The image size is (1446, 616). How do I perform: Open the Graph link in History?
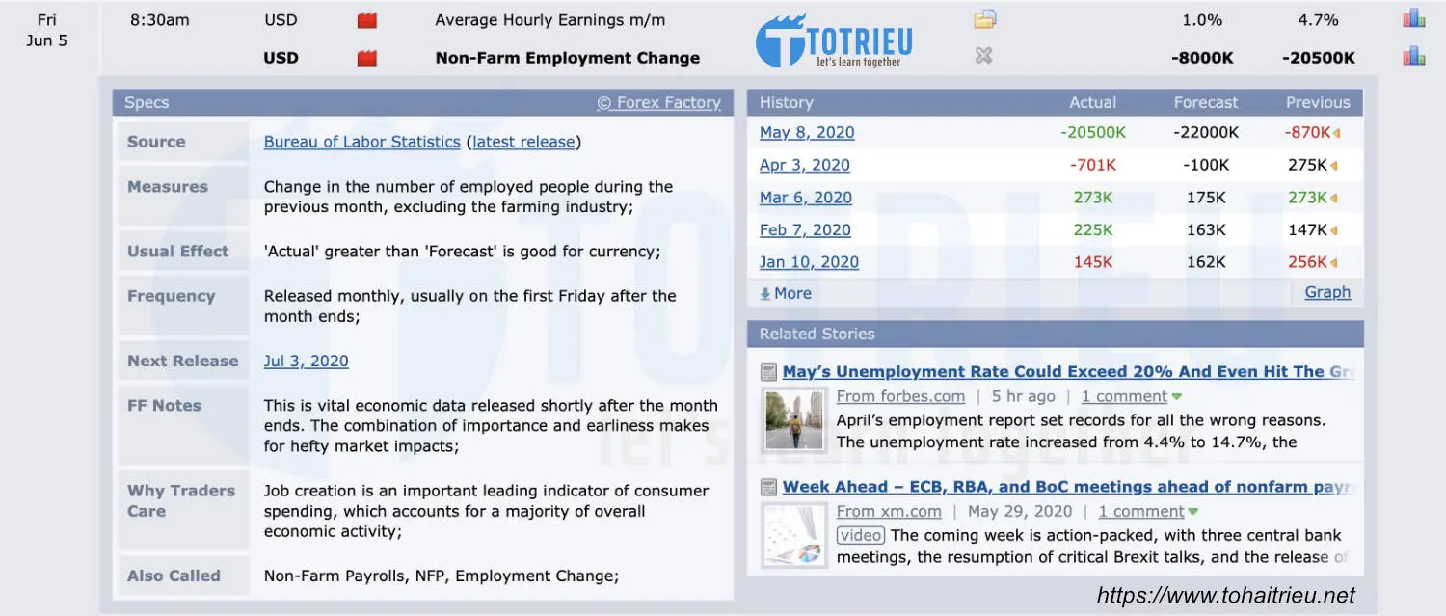1327,292
